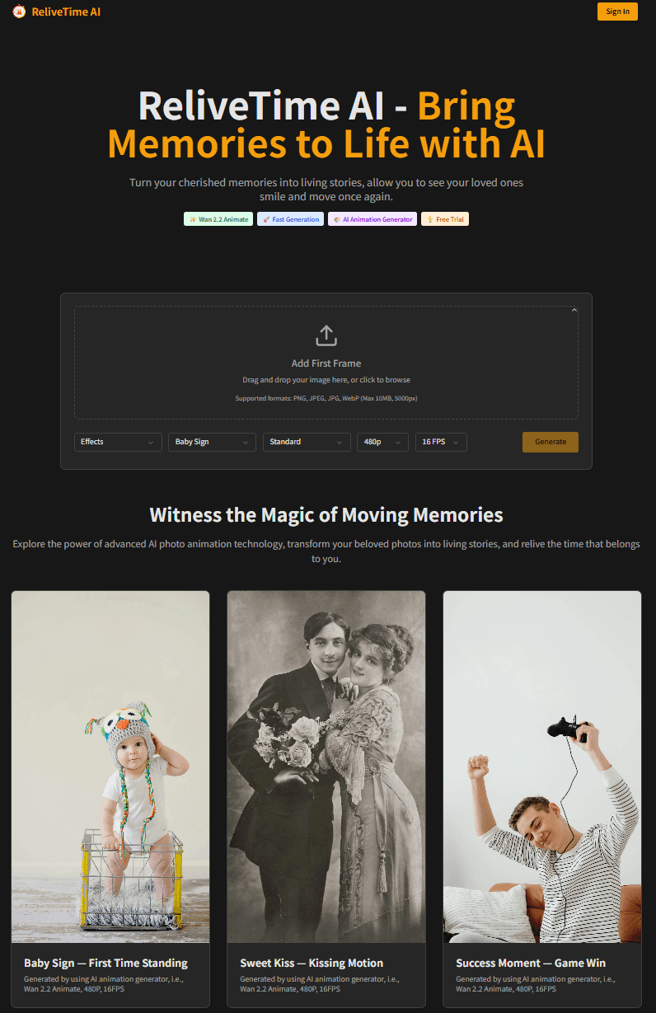Open the Effects dropdown
The image size is (656, 1013).
118,442
